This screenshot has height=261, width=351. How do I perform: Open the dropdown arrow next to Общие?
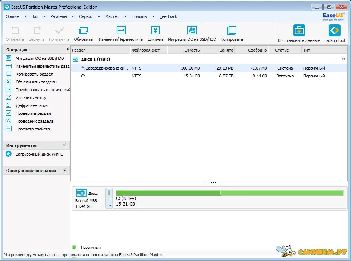[x=25, y=16]
